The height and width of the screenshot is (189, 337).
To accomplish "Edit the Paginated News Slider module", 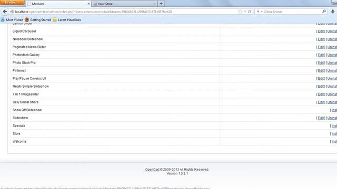I will pos(321,47).
